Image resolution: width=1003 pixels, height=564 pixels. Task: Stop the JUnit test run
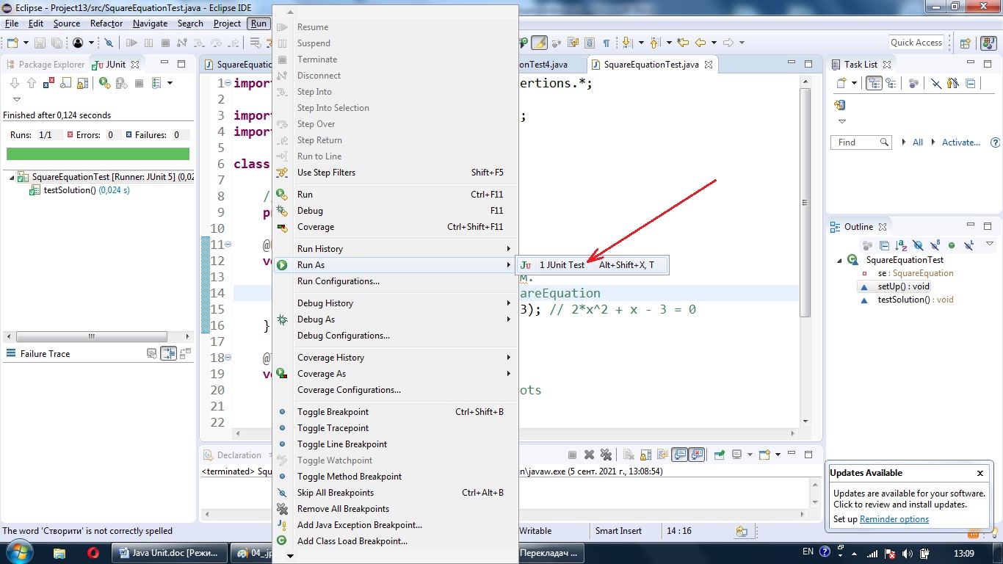(x=139, y=83)
